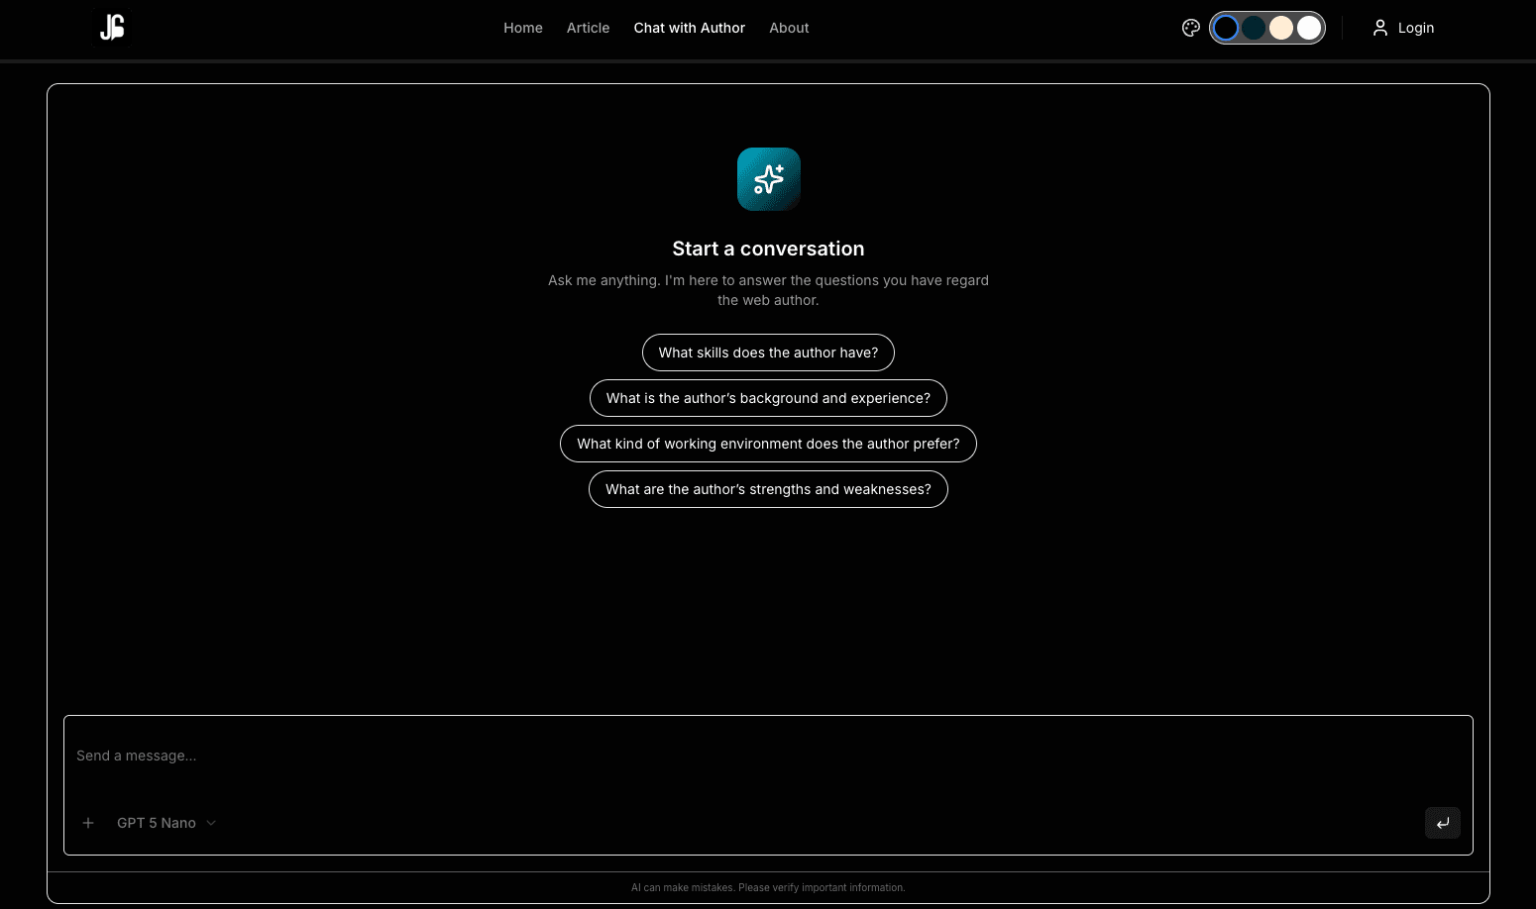This screenshot has width=1536, height=909.
Task: Select the cream theme swatch
Action: click(1281, 28)
